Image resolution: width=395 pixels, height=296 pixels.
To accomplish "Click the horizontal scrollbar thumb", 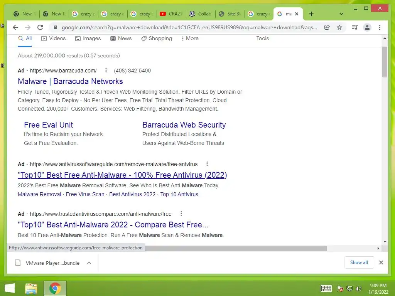I will click(x=236, y=248).
